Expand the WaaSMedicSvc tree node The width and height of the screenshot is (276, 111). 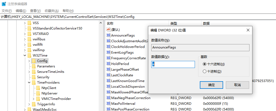(x=25, y=109)
